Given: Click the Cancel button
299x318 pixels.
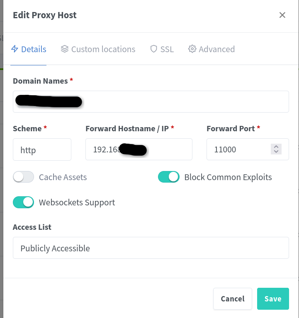Looking at the screenshot, I should (x=232, y=299).
